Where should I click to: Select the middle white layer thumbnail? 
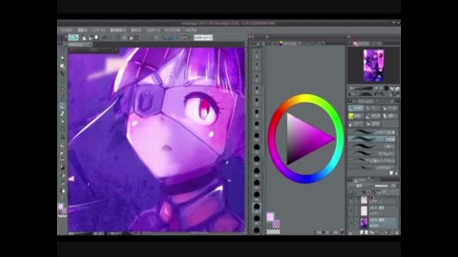364,211
